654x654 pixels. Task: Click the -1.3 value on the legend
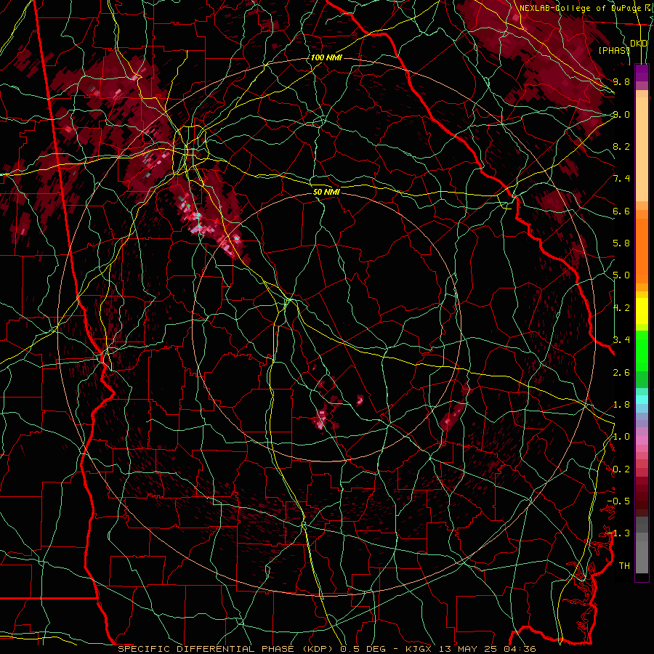pos(618,533)
